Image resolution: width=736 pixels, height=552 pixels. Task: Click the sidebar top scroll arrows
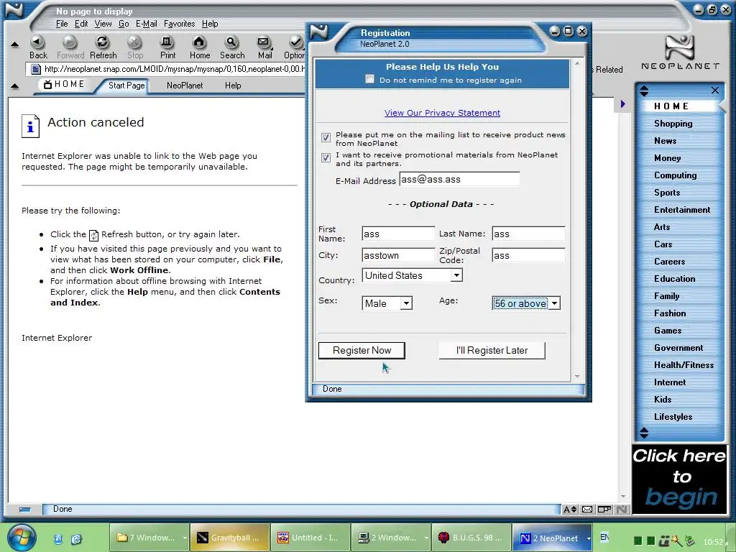click(x=644, y=91)
